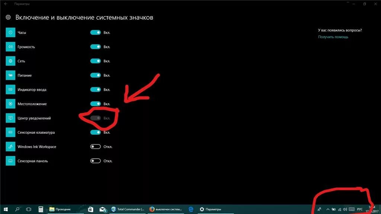Viewport: 381px width, 214px height.
Task: Click greyed-out Центр уведомлений toggle
Action: click(96, 118)
